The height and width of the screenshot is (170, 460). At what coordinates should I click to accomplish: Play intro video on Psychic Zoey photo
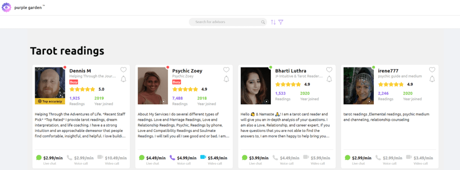coord(164,102)
